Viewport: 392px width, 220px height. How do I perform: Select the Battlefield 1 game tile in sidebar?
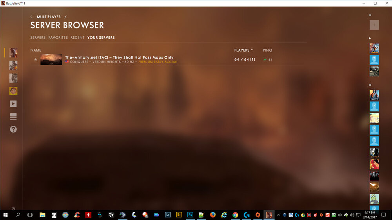point(13,53)
